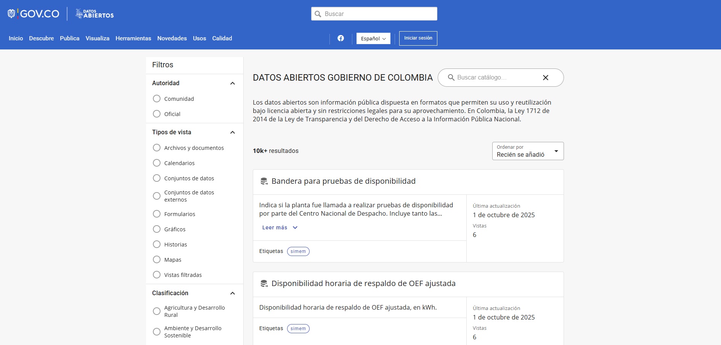Open the Ordenar por dropdown
Screen dimensions: 721x345
point(528,151)
